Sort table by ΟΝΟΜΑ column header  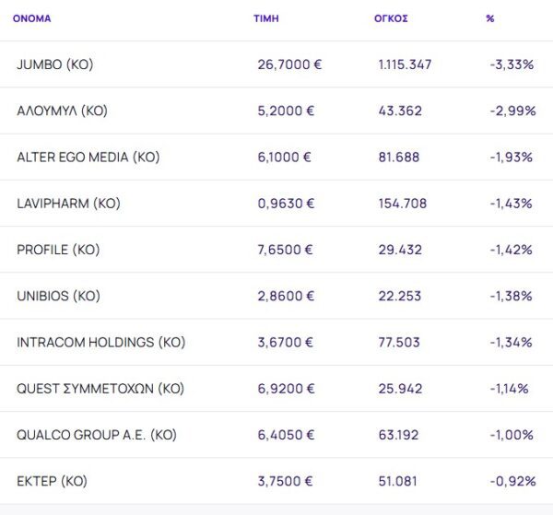click(32, 18)
